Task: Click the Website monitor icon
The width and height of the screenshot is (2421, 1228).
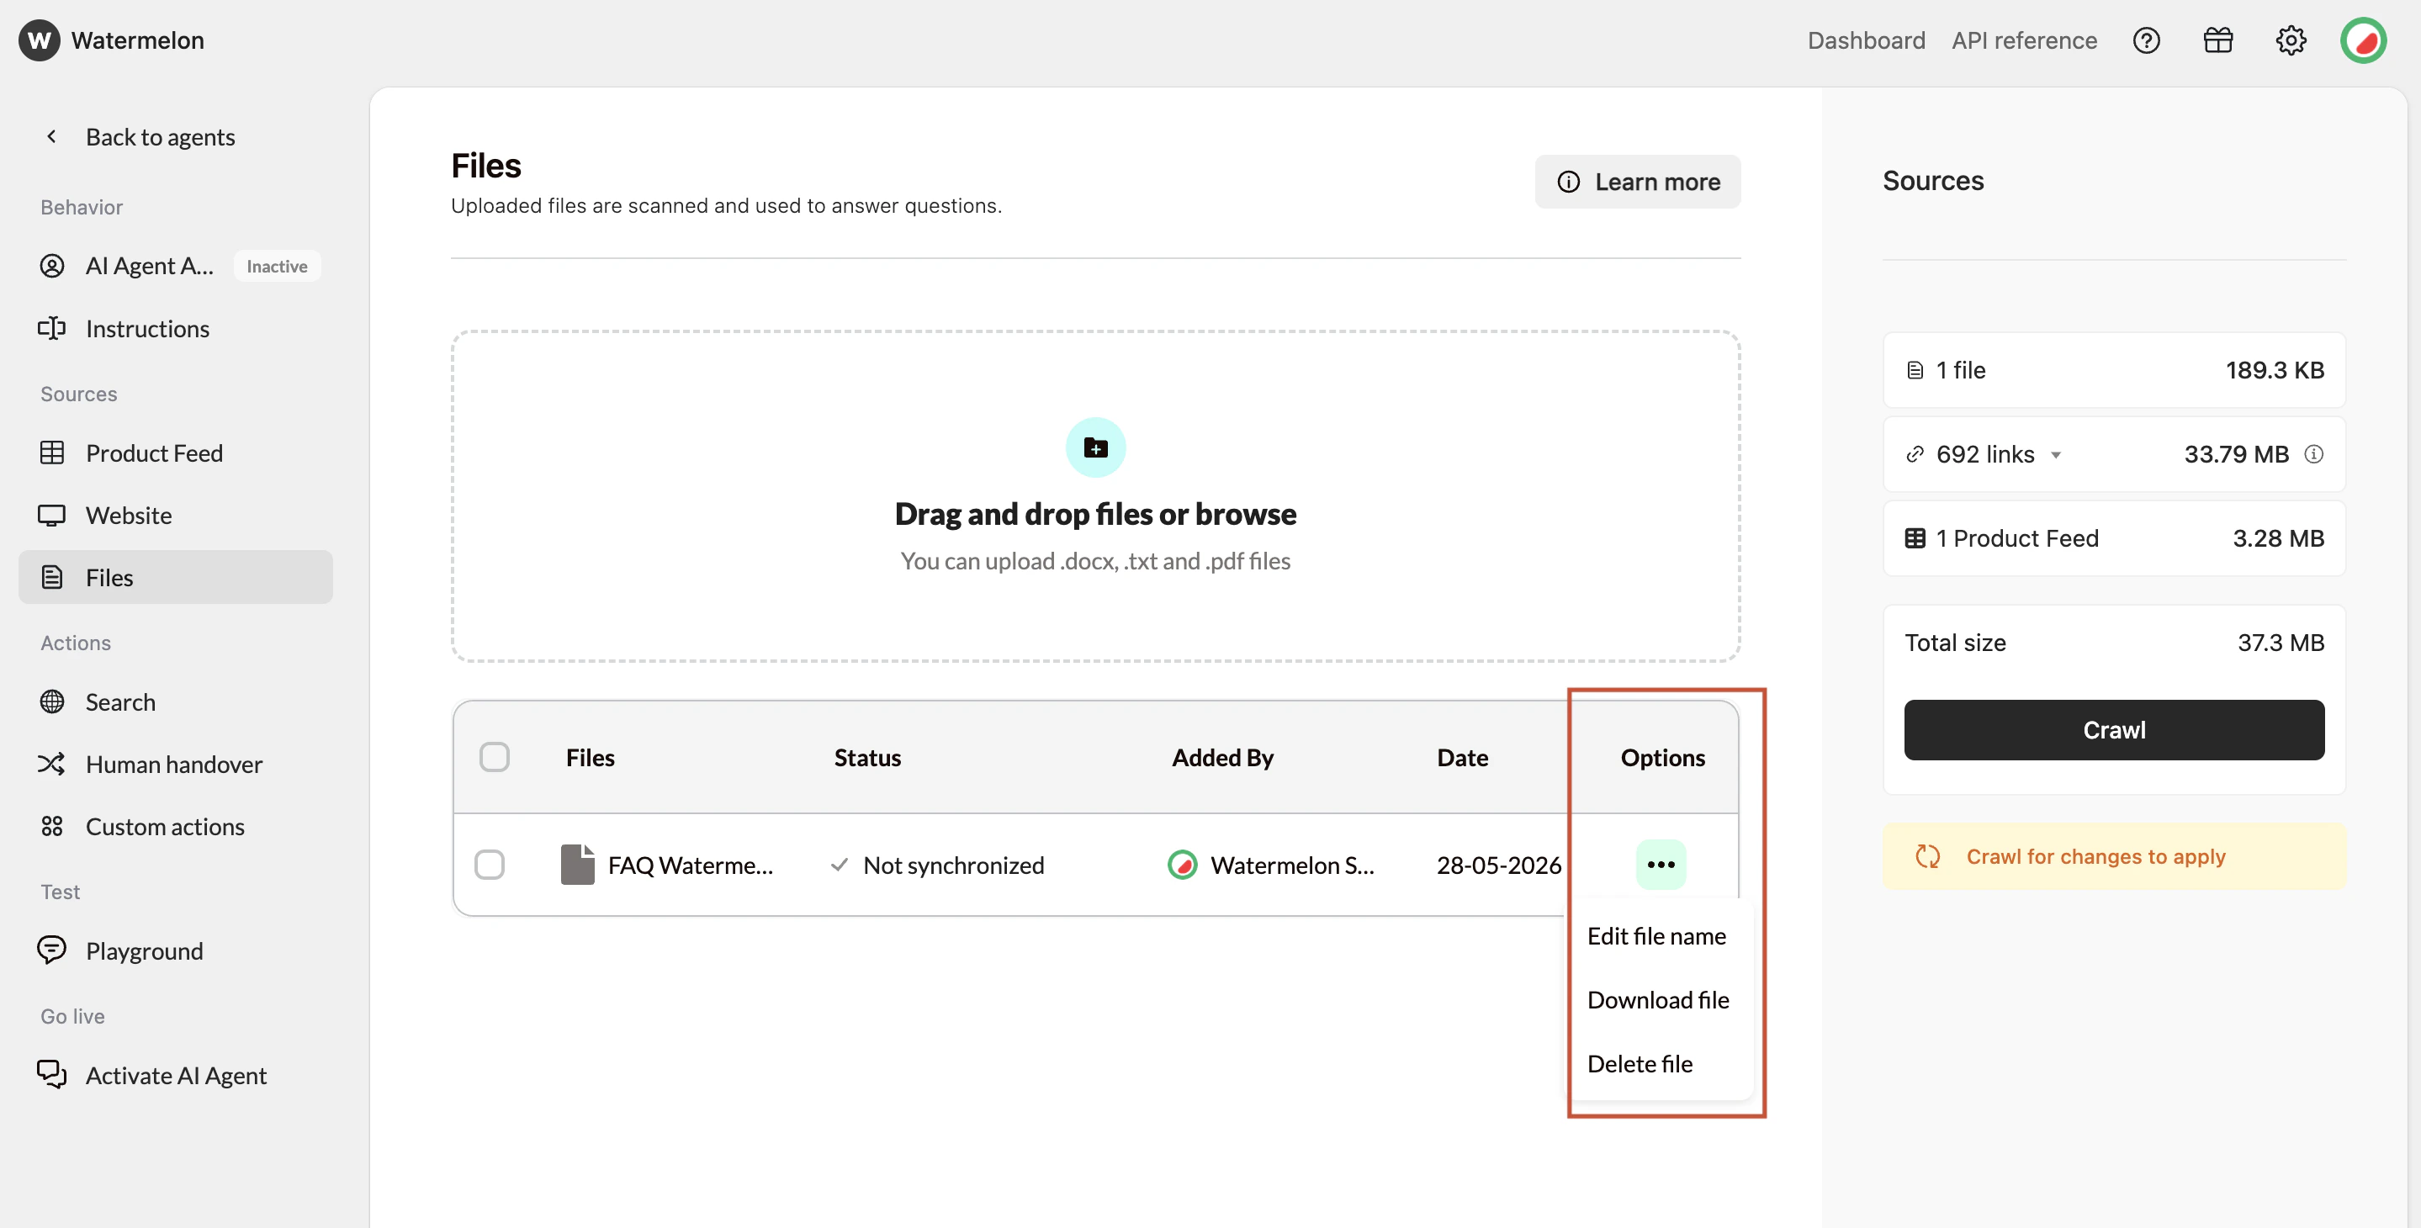Action: click(x=51, y=515)
